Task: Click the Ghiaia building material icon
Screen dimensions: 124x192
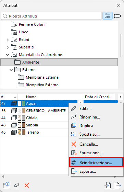Action: [14, 118]
